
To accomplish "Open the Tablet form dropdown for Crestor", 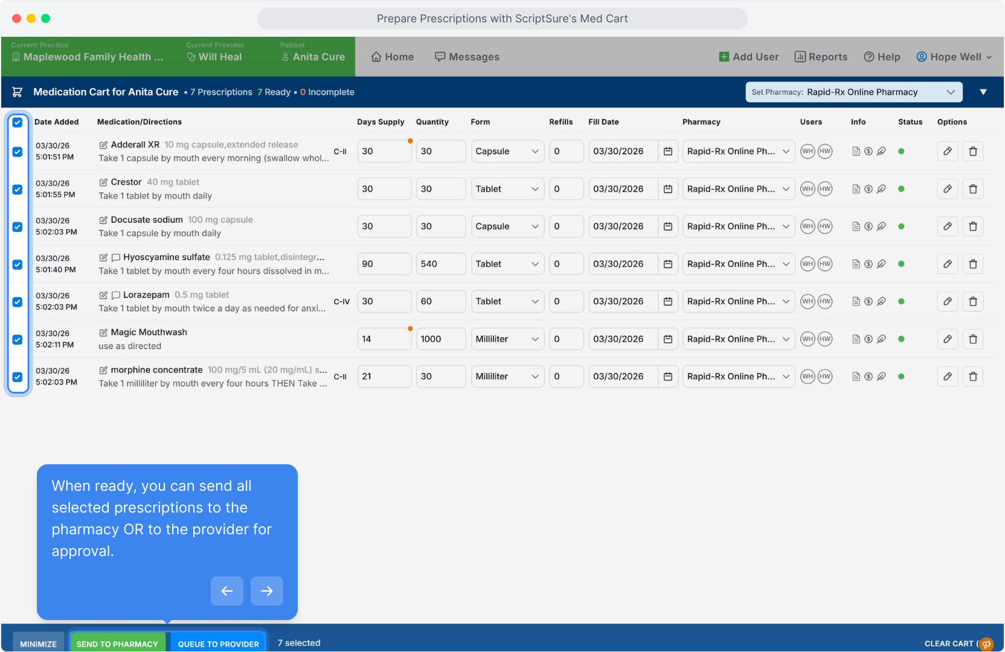I will (507, 189).
